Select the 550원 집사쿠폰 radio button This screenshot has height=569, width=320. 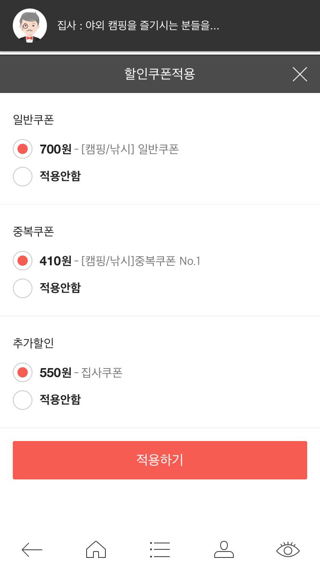point(23,373)
